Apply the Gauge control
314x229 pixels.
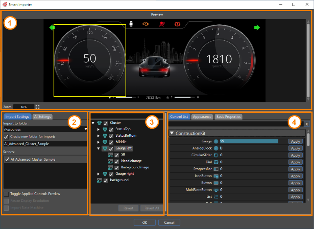(x=295, y=141)
